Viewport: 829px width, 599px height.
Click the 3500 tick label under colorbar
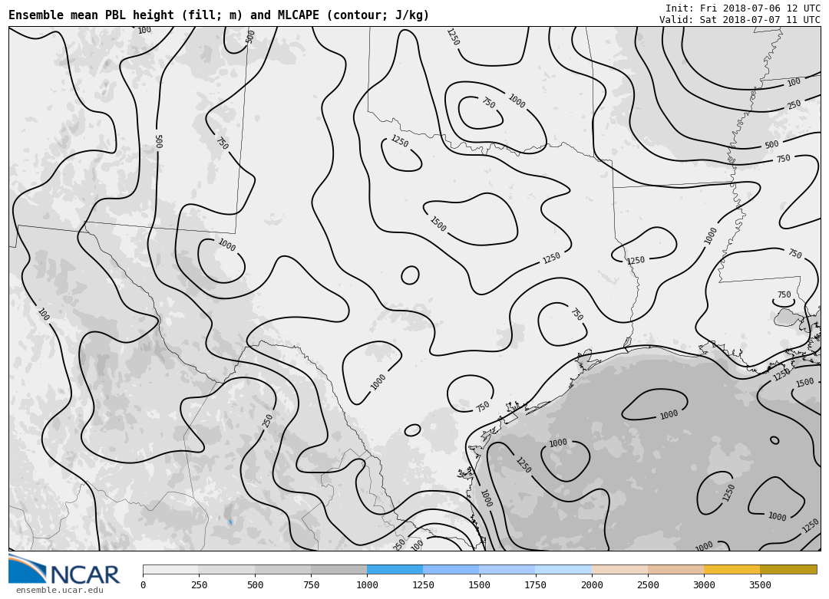(x=760, y=586)
